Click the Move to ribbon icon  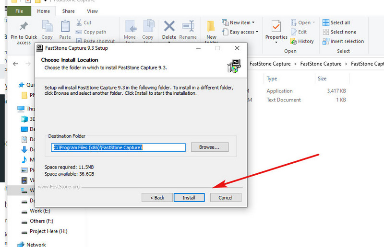130,26
